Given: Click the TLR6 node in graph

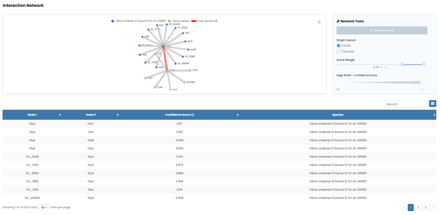Looking at the screenshot, I should (x=167, y=70).
